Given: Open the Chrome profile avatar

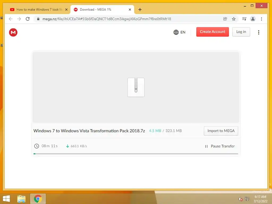Looking at the screenshot, I should (253, 19).
